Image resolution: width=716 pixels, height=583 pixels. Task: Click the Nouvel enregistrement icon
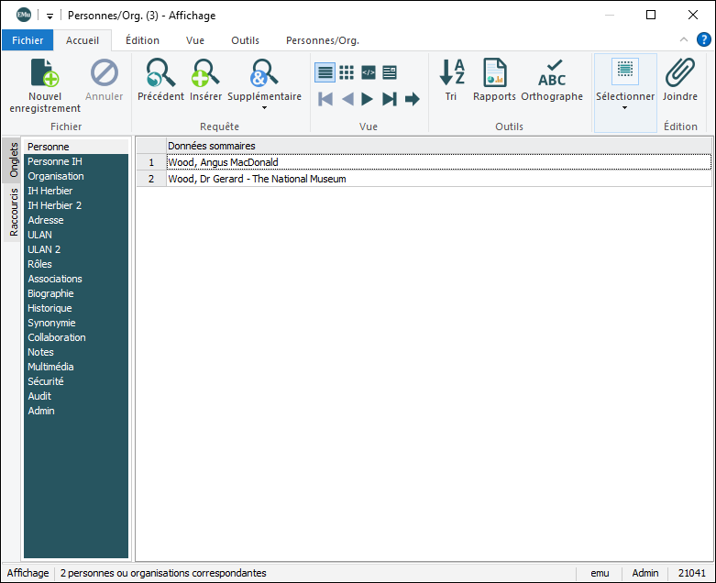45,73
